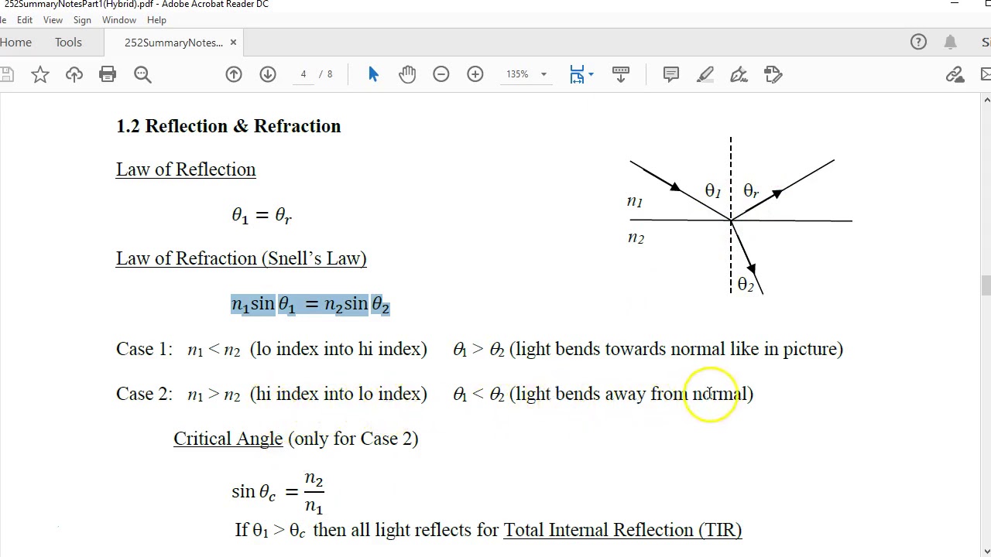Open the Sign menu
Image resolution: width=991 pixels, height=557 pixels.
tap(82, 19)
